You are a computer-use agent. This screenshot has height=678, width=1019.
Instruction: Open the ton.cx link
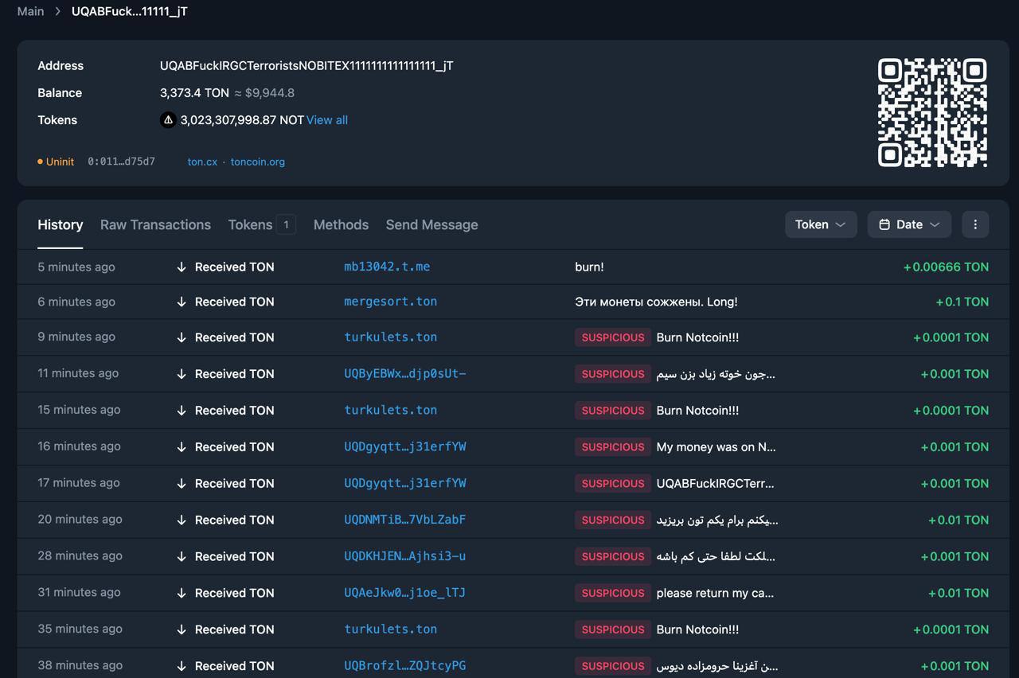pyautogui.click(x=202, y=162)
